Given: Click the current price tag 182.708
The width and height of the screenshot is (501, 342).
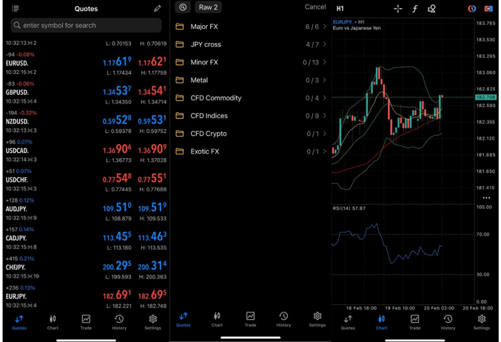Looking at the screenshot, I should click(x=485, y=97).
